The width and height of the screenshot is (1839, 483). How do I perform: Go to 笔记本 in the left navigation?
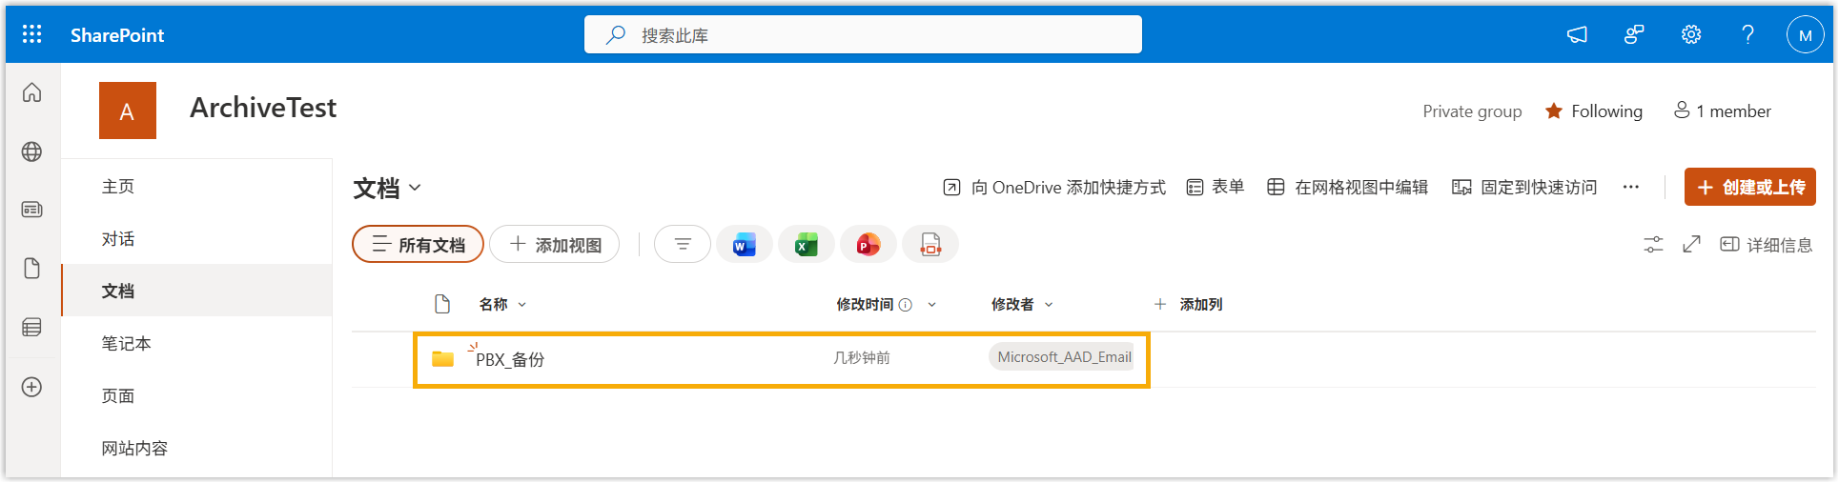tap(127, 343)
